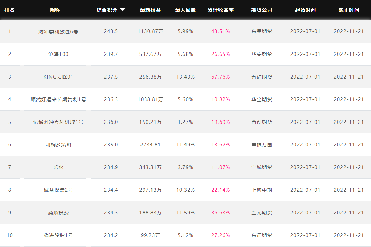The image size is (371, 247).
Task: Select score value 234.9
Action: (111, 167)
